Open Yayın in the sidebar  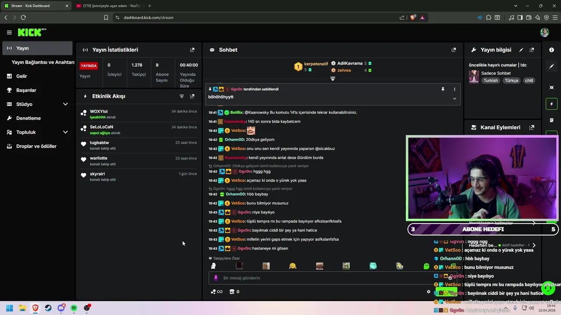[x=37, y=48]
